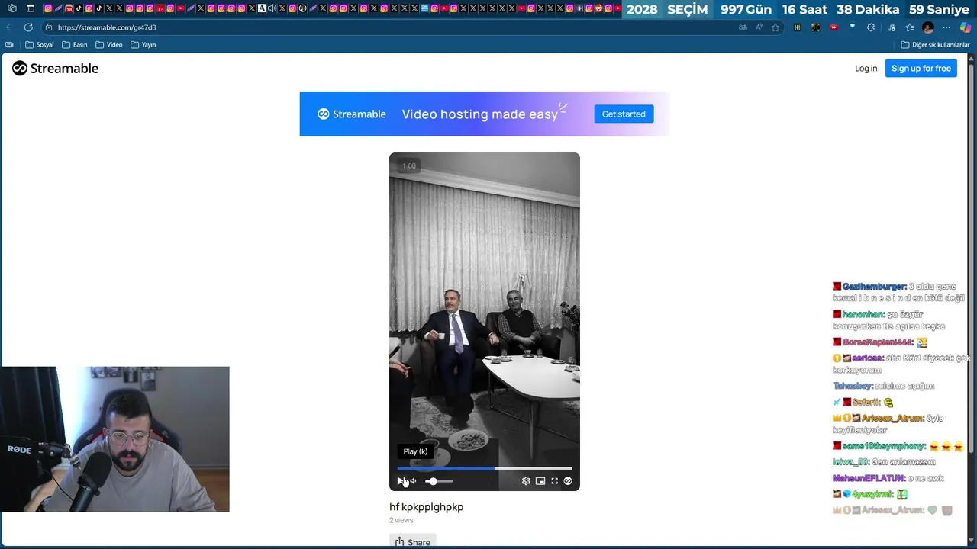Open the Sosyal bookmarks folder
977x549 pixels.
point(40,45)
